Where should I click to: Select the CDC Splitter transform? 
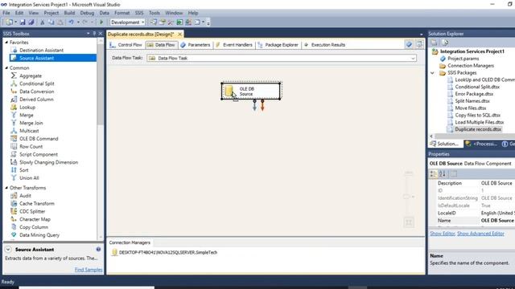[x=32, y=211]
